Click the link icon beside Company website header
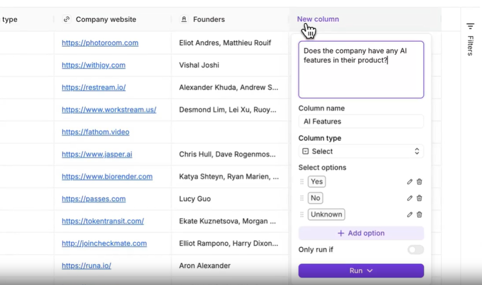This screenshot has height=285, width=482. point(67,19)
